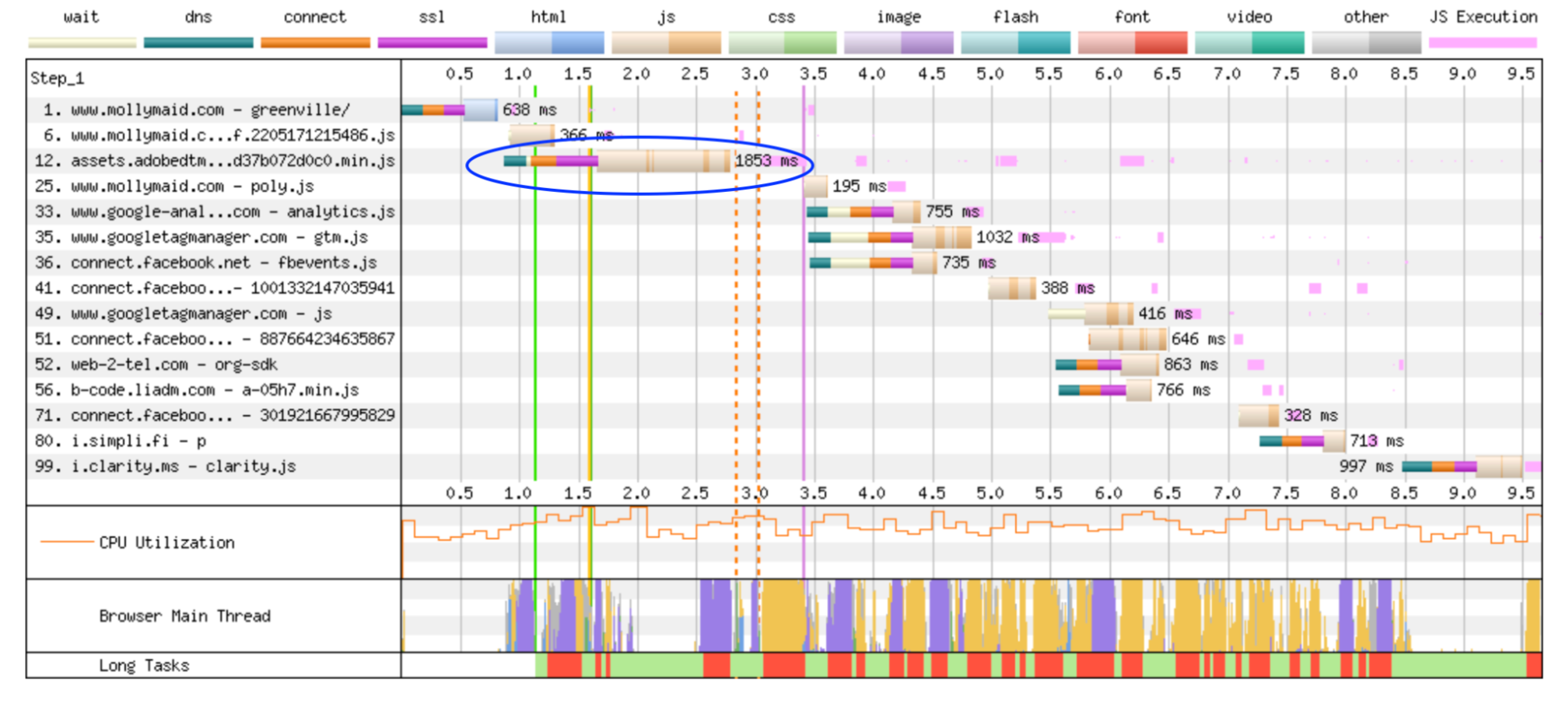This screenshot has height=701, width=1555.
Task: Open request 25 poly.js row
Action: (x=192, y=187)
